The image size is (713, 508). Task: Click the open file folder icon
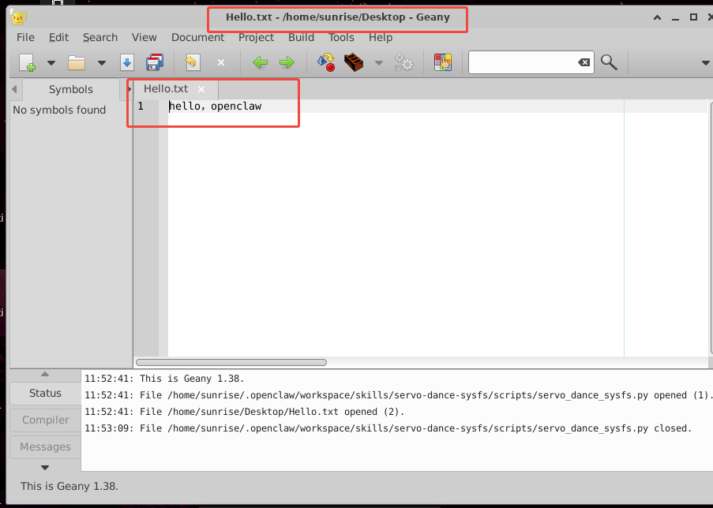coord(77,62)
